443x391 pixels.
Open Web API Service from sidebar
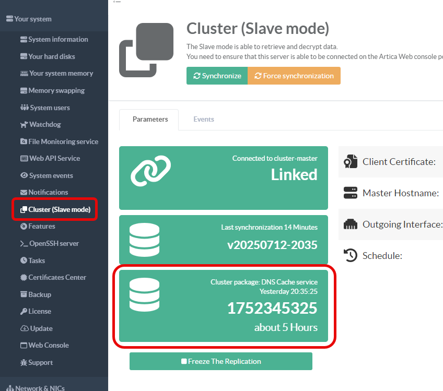pos(54,158)
